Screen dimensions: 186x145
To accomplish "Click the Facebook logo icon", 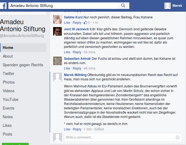I will pos(3,6).
